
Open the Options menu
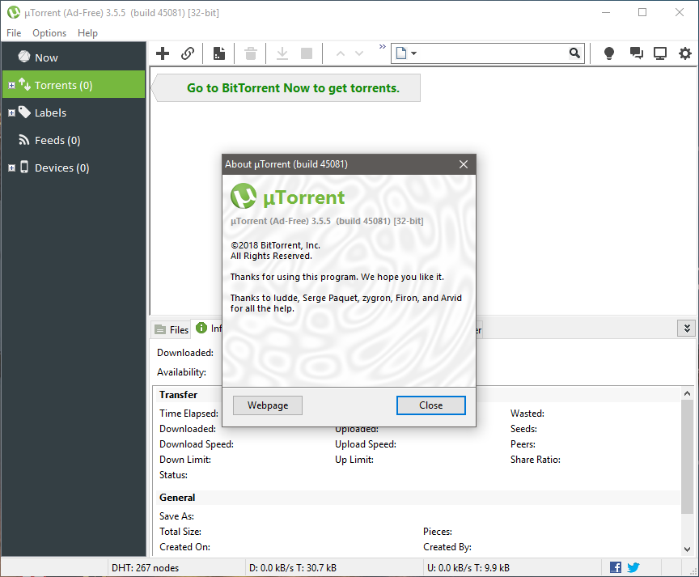[49, 33]
